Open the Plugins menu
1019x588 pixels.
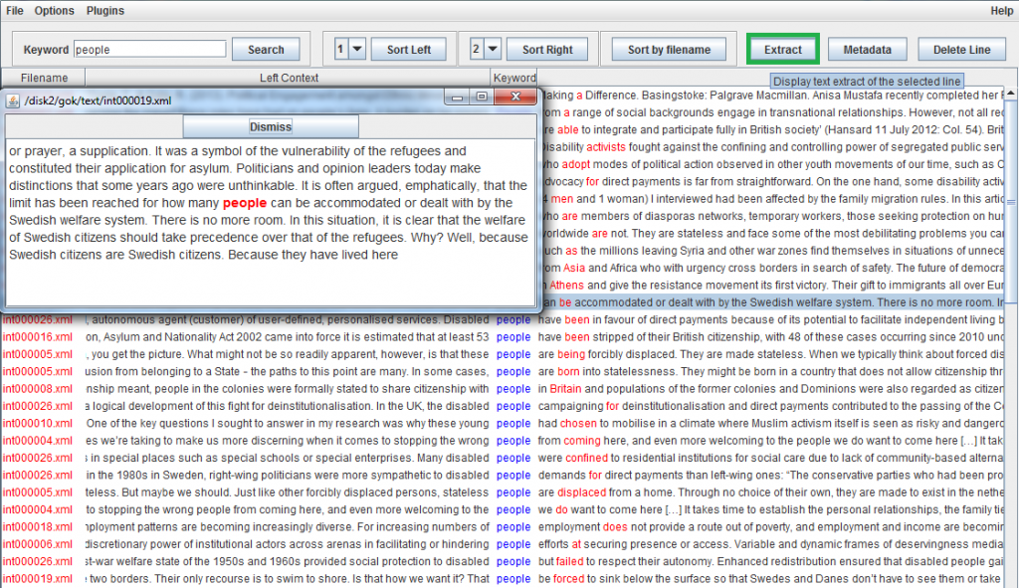(104, 10)
